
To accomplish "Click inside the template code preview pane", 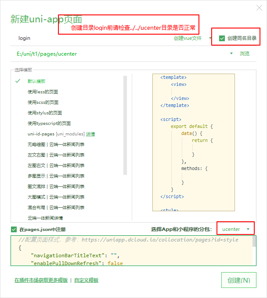I will click(x=194, y=142).
